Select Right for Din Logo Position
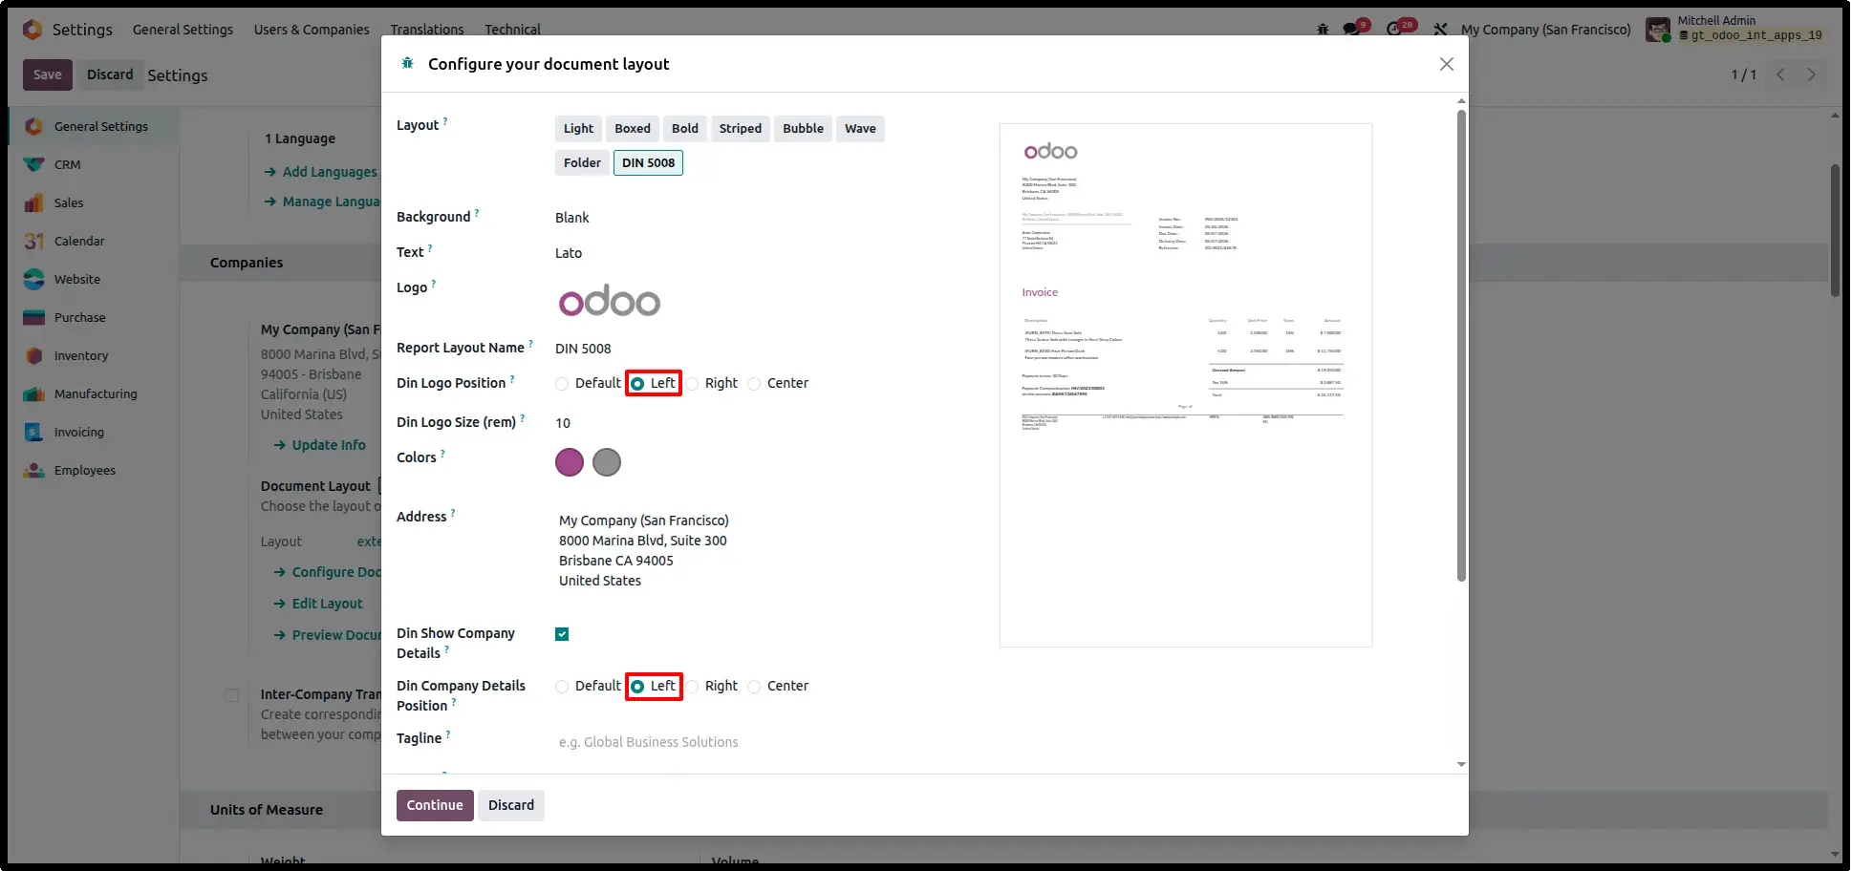The width and height of the screenshot is (1852, 871). tap(692, 384)
